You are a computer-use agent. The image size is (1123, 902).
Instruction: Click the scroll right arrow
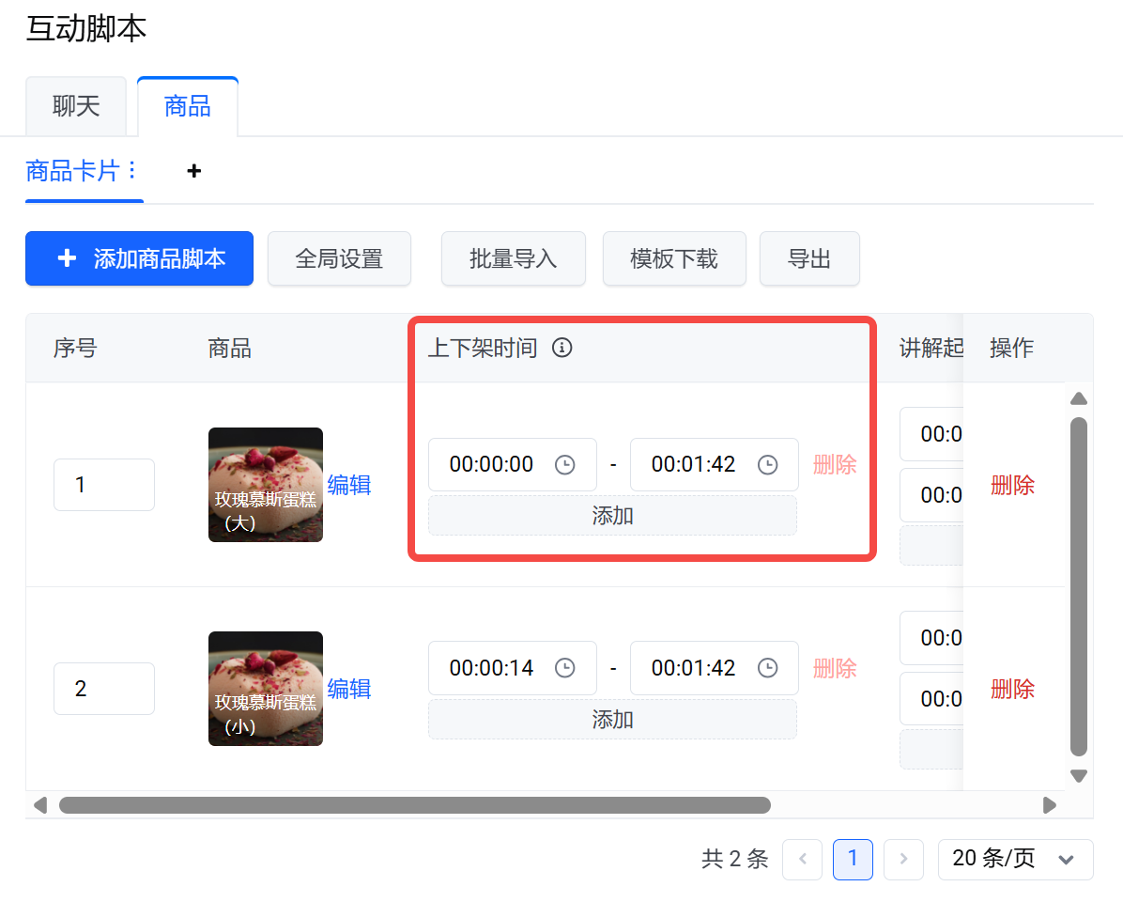pyautogui.click(x=1049, y=805)
